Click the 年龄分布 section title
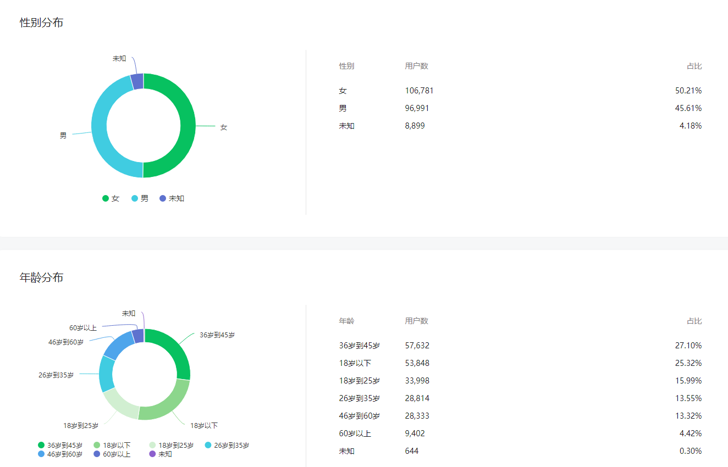Viewport: 728px width, 467px height. coord(41,277)
